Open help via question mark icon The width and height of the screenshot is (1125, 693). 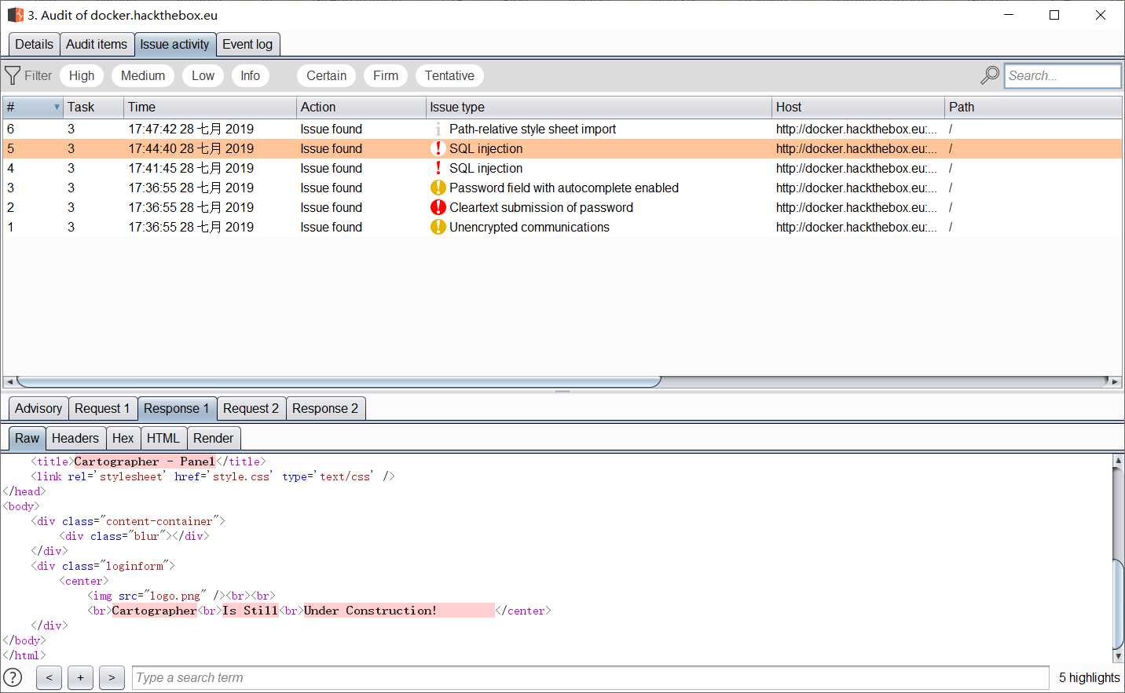tap(13, 677)
